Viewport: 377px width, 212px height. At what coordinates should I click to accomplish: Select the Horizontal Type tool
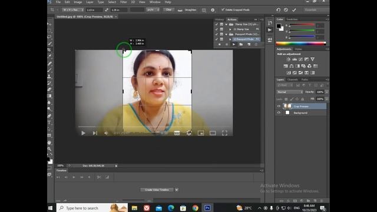point(49,122)
